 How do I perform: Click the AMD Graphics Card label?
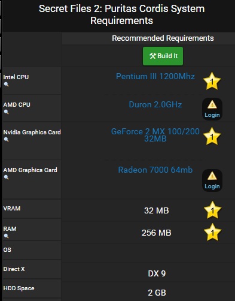[30, 170]
